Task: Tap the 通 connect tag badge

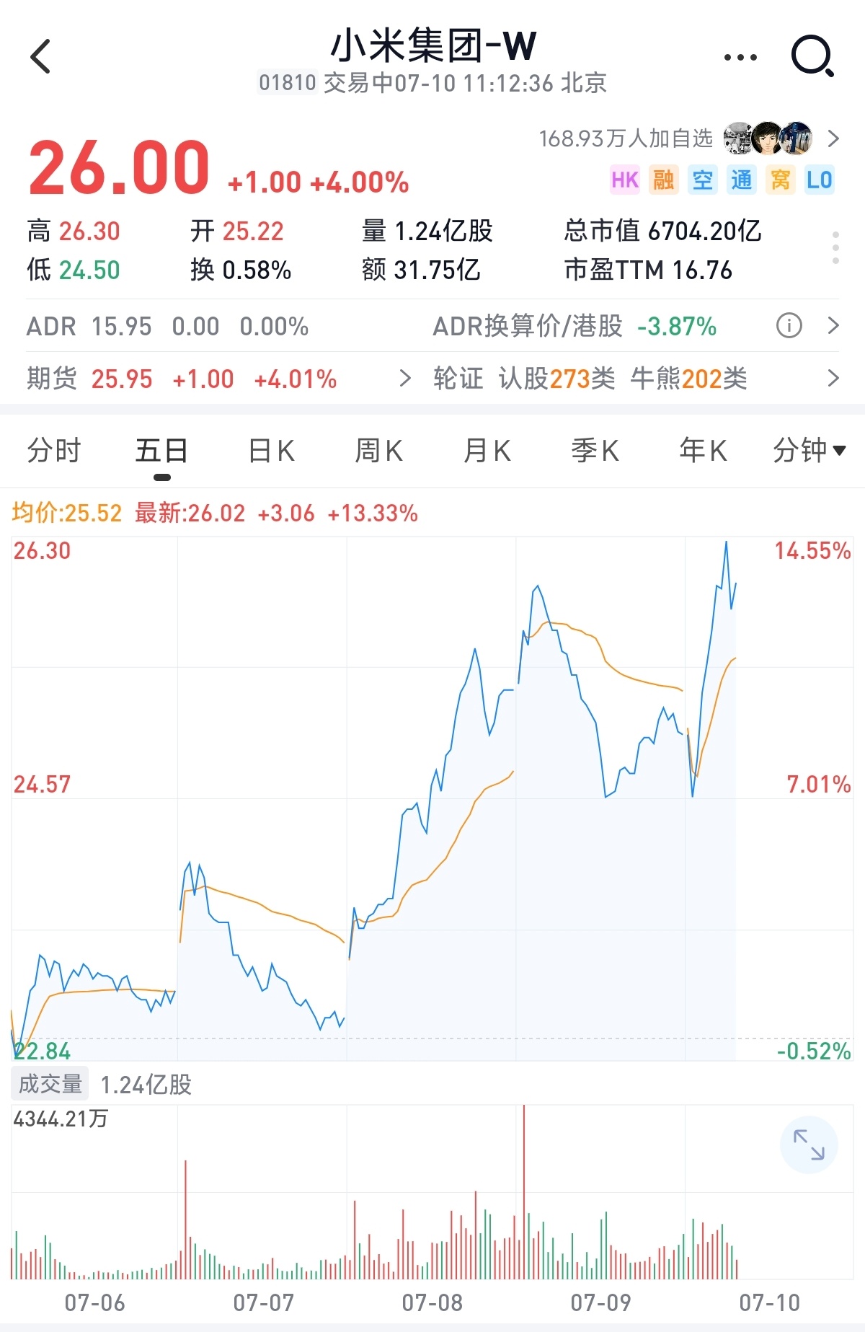Action: tap(742, 180)
